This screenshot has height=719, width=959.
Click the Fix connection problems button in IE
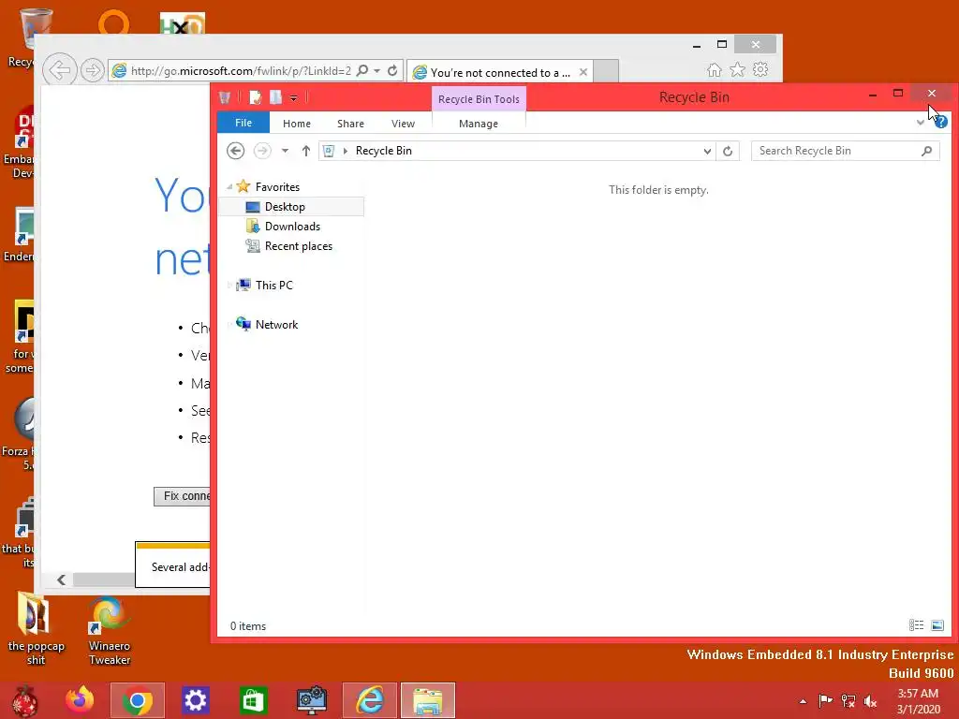pos(183,496)
